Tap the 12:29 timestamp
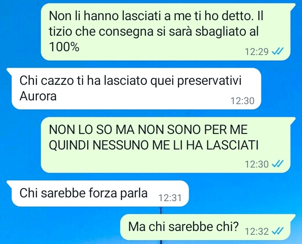Viewport: 302px width, 244px height. (x=257, y=52)
